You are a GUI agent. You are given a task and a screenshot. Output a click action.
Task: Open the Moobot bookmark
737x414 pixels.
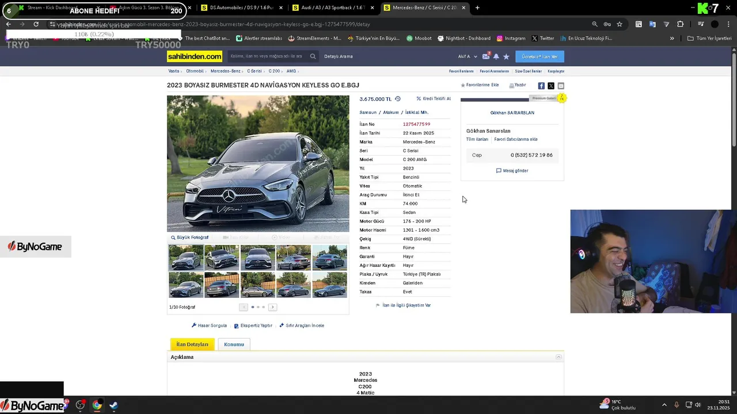(419, 39)
